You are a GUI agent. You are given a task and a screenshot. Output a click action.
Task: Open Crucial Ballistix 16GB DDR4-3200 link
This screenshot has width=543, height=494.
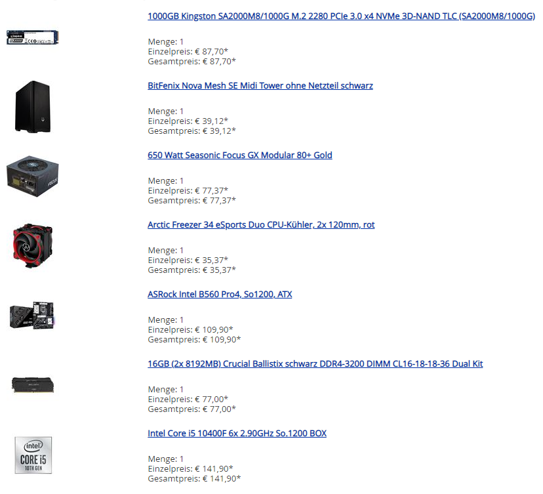click(x=315, y=363)
